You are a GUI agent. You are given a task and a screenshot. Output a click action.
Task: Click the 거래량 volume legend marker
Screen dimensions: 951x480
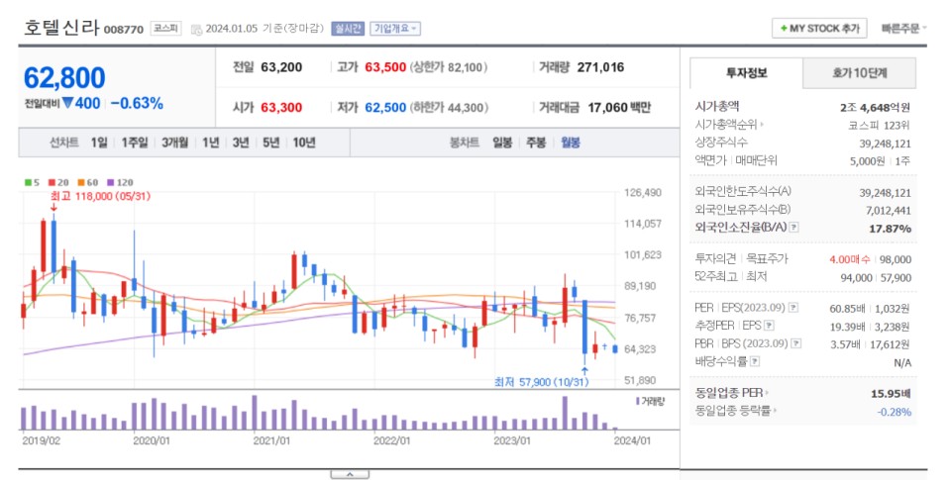[x=650, y=401]
